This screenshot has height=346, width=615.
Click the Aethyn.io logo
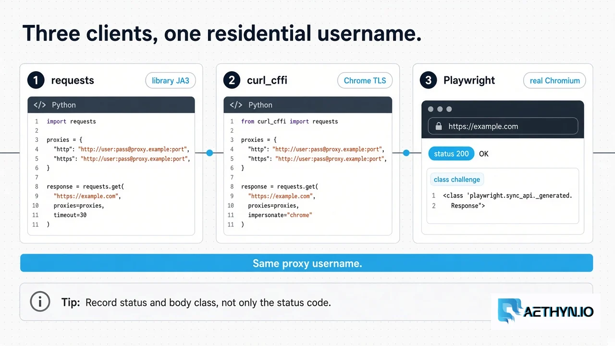pos(545,311)
